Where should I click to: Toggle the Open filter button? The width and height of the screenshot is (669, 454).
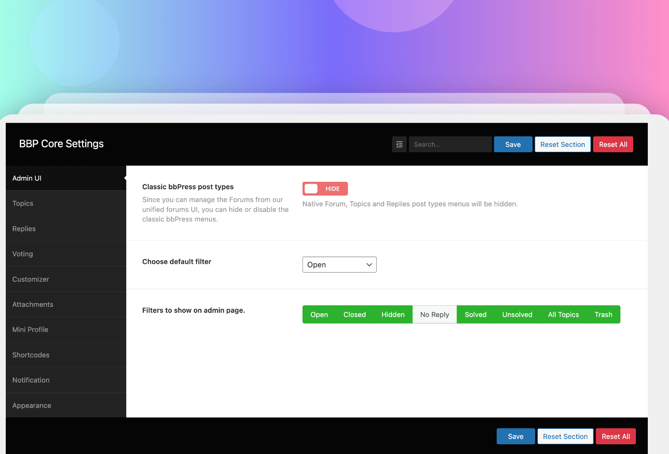[x=319, y=315]
